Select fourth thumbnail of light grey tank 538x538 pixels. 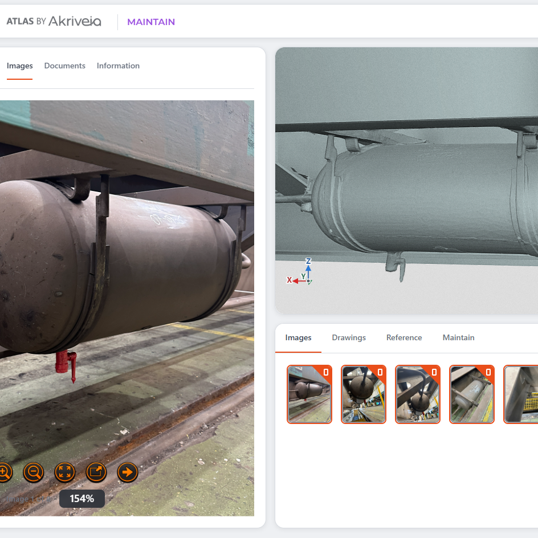472,394
